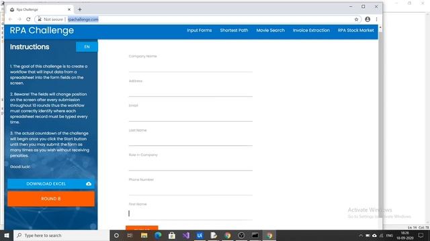Open Task View on taskbar
The height and width of the screenshot is (241, 430).
tap(130, 235)
